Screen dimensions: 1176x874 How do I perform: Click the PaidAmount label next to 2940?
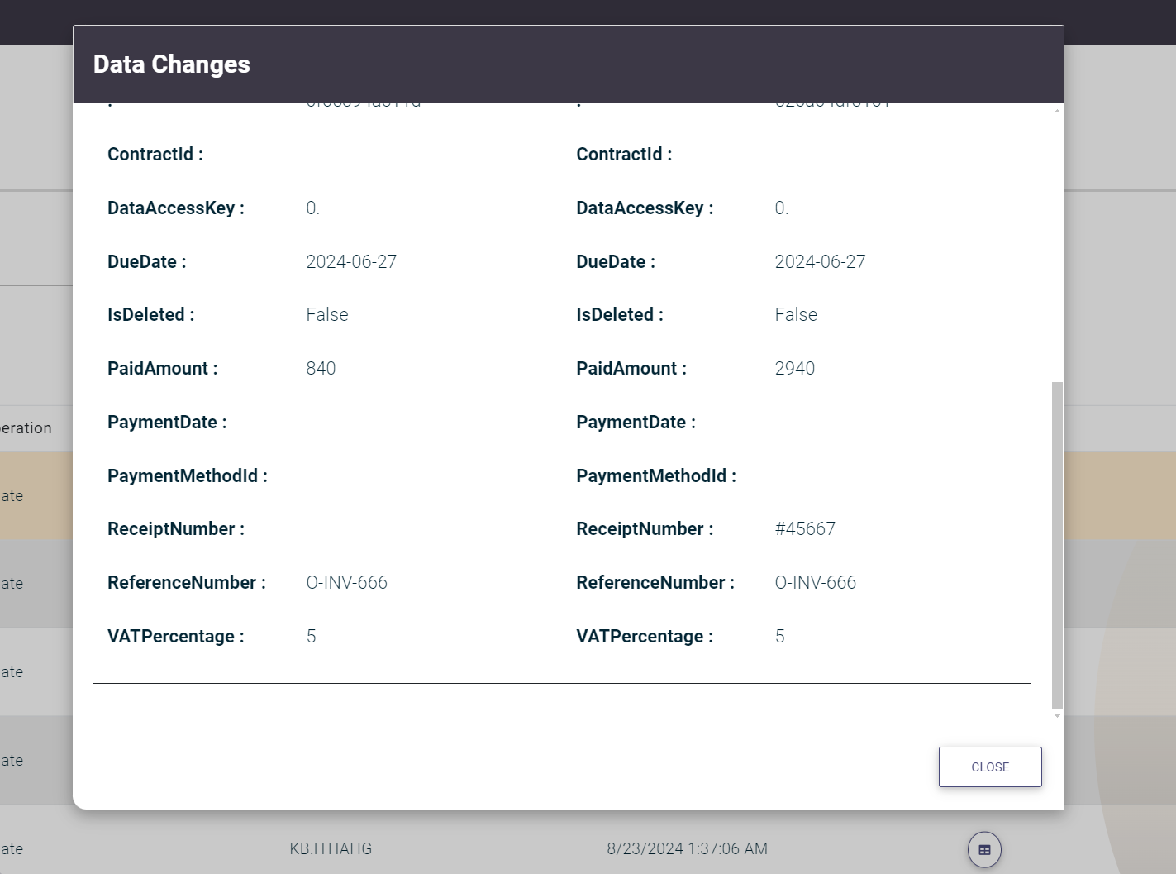(x=631, y=369)
